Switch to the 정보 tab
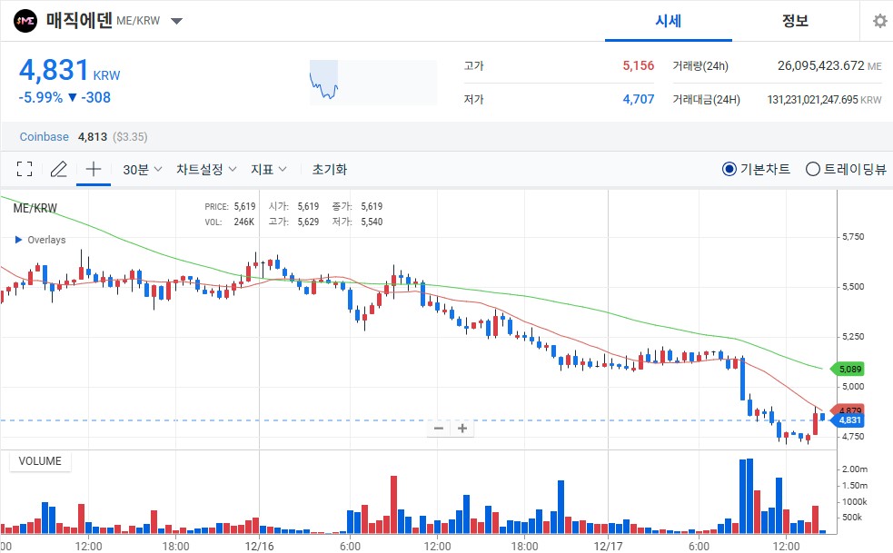The image size is (893, 553). [x=795, y=20]
